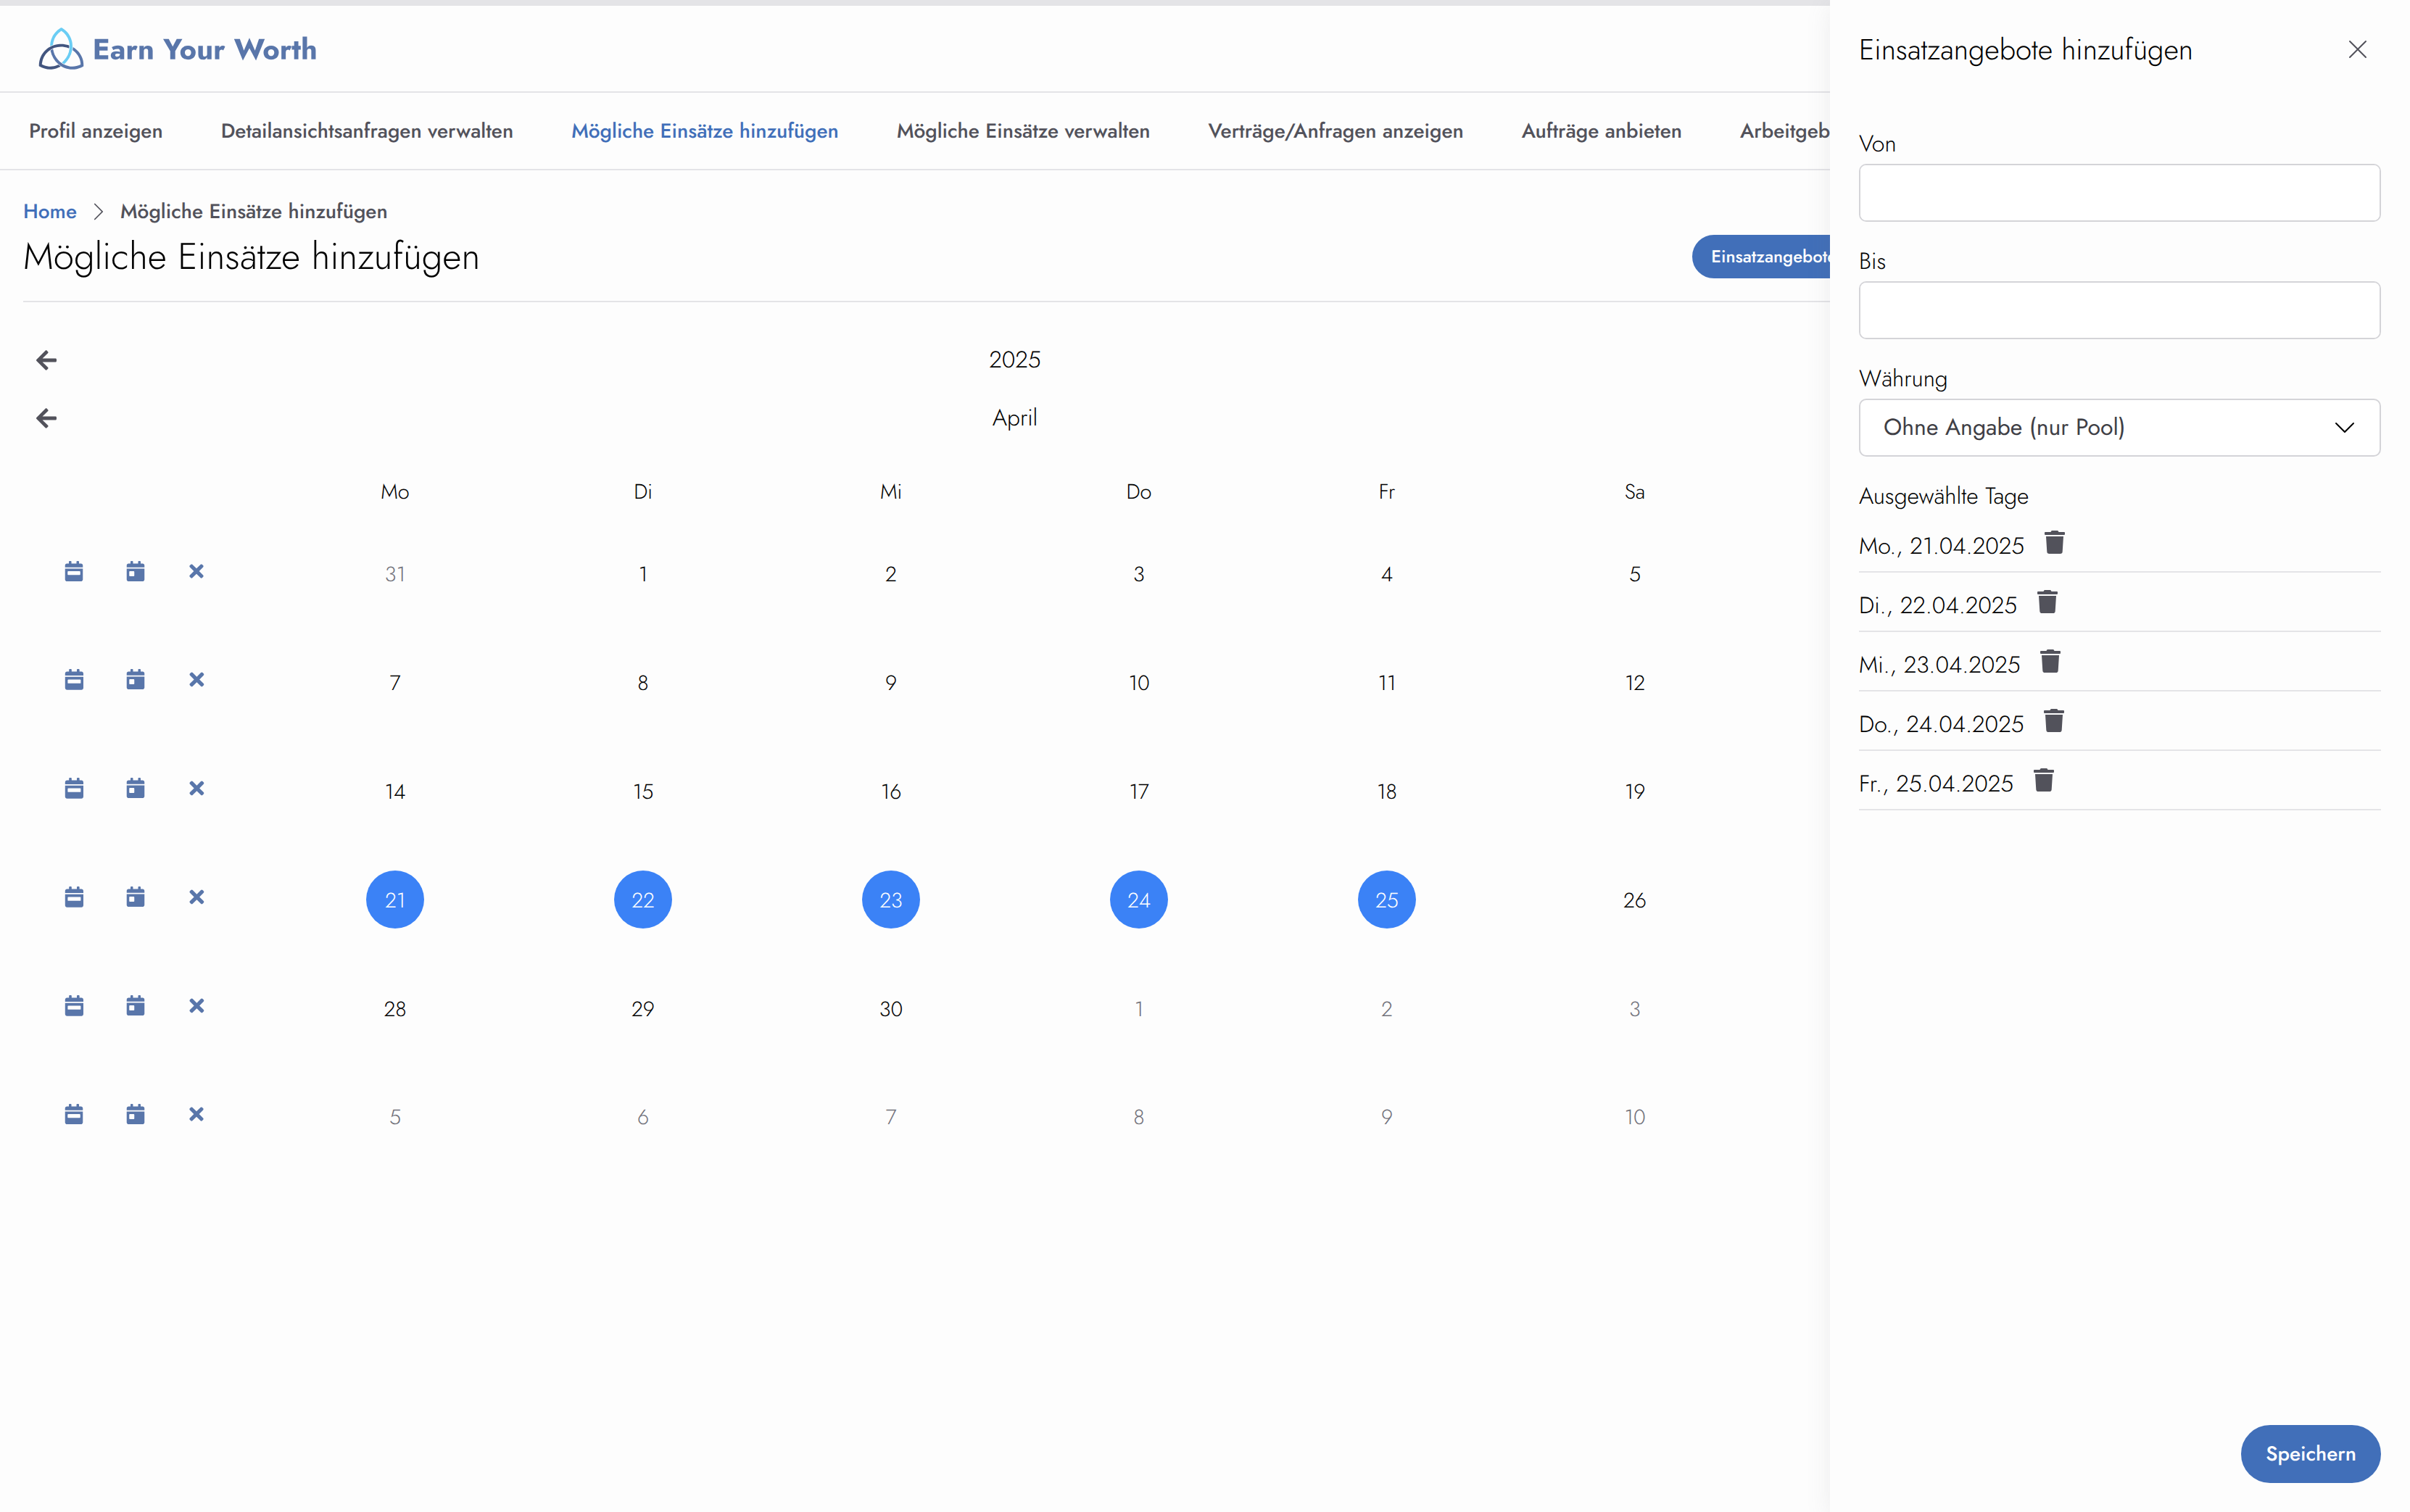Click the previous year arrow next to 2025
2410x1512 pixels.
point(46,360)
